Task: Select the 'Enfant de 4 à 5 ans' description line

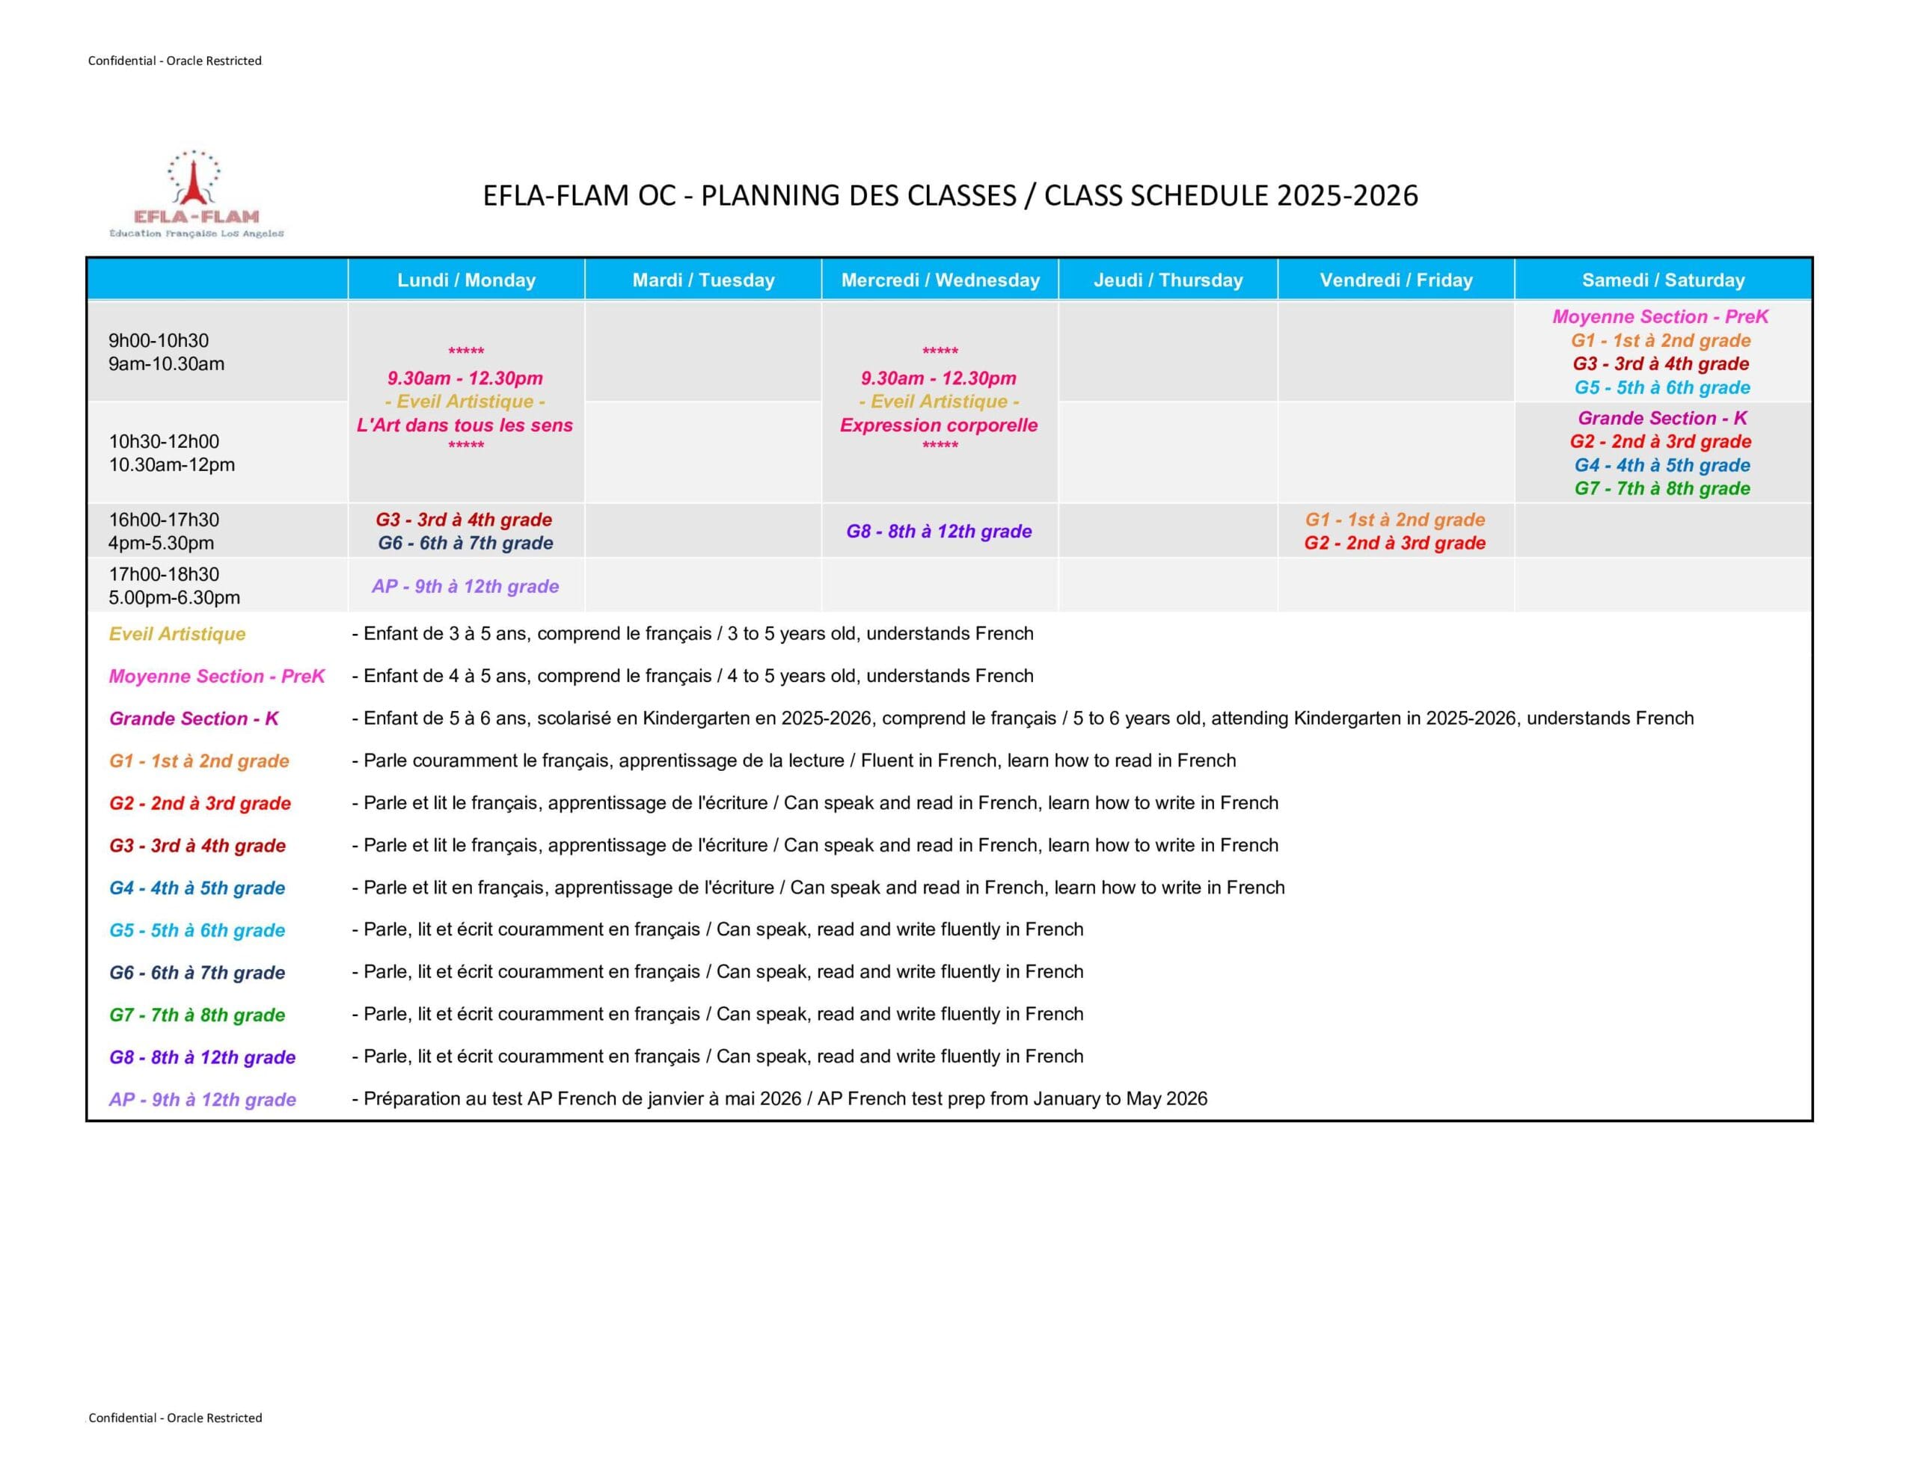Action: pyautogui.click(x=693, y=676)
